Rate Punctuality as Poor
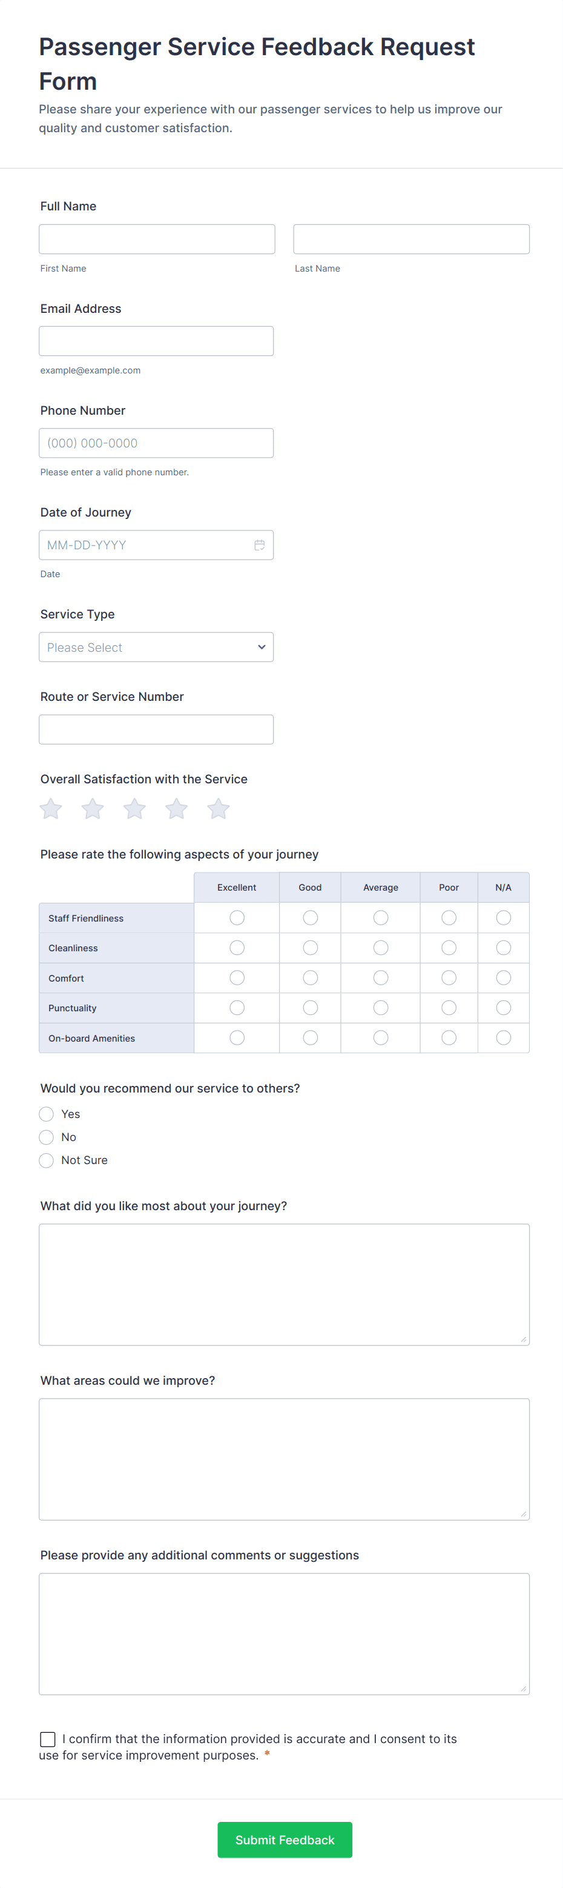 pos(449,1008)
